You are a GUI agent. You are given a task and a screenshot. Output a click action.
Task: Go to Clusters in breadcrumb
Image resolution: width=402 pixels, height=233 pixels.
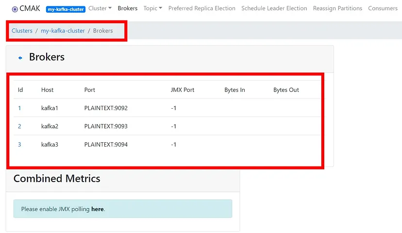tap(22, 31)
